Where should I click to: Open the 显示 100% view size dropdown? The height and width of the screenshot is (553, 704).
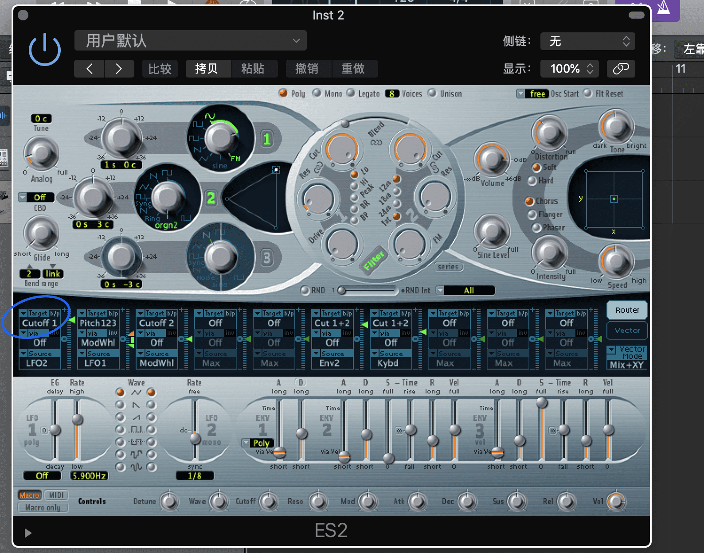569,69
